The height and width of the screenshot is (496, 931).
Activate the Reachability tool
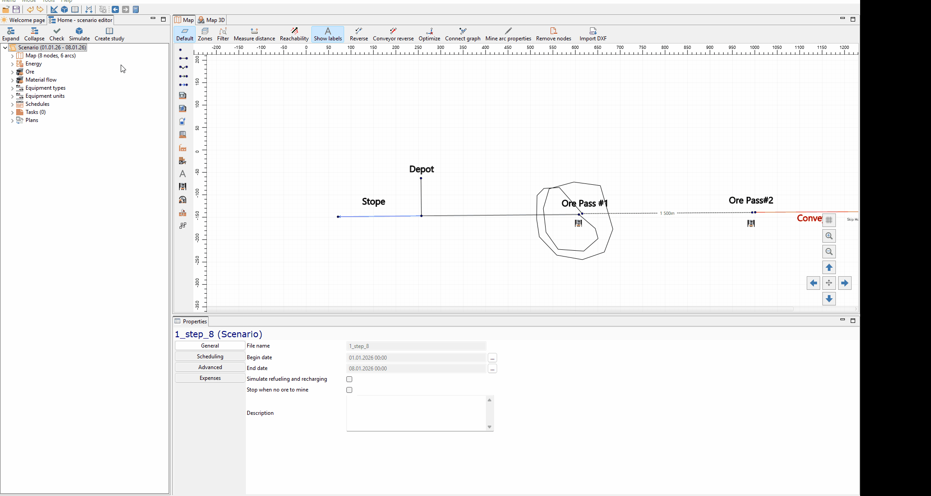(294, 34)
